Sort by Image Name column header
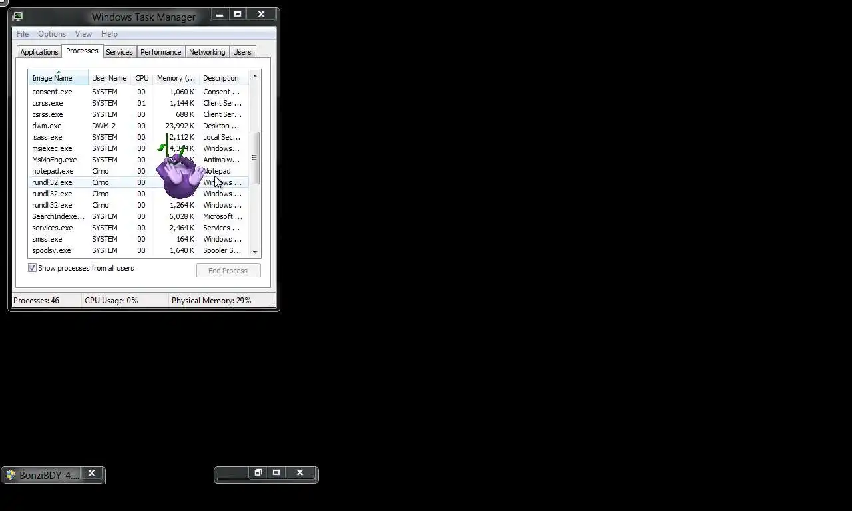Image resolution: width=852 pixels, height=511 pixels. [58, 78]
